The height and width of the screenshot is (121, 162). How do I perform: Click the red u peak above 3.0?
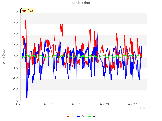tap(26, 19)
